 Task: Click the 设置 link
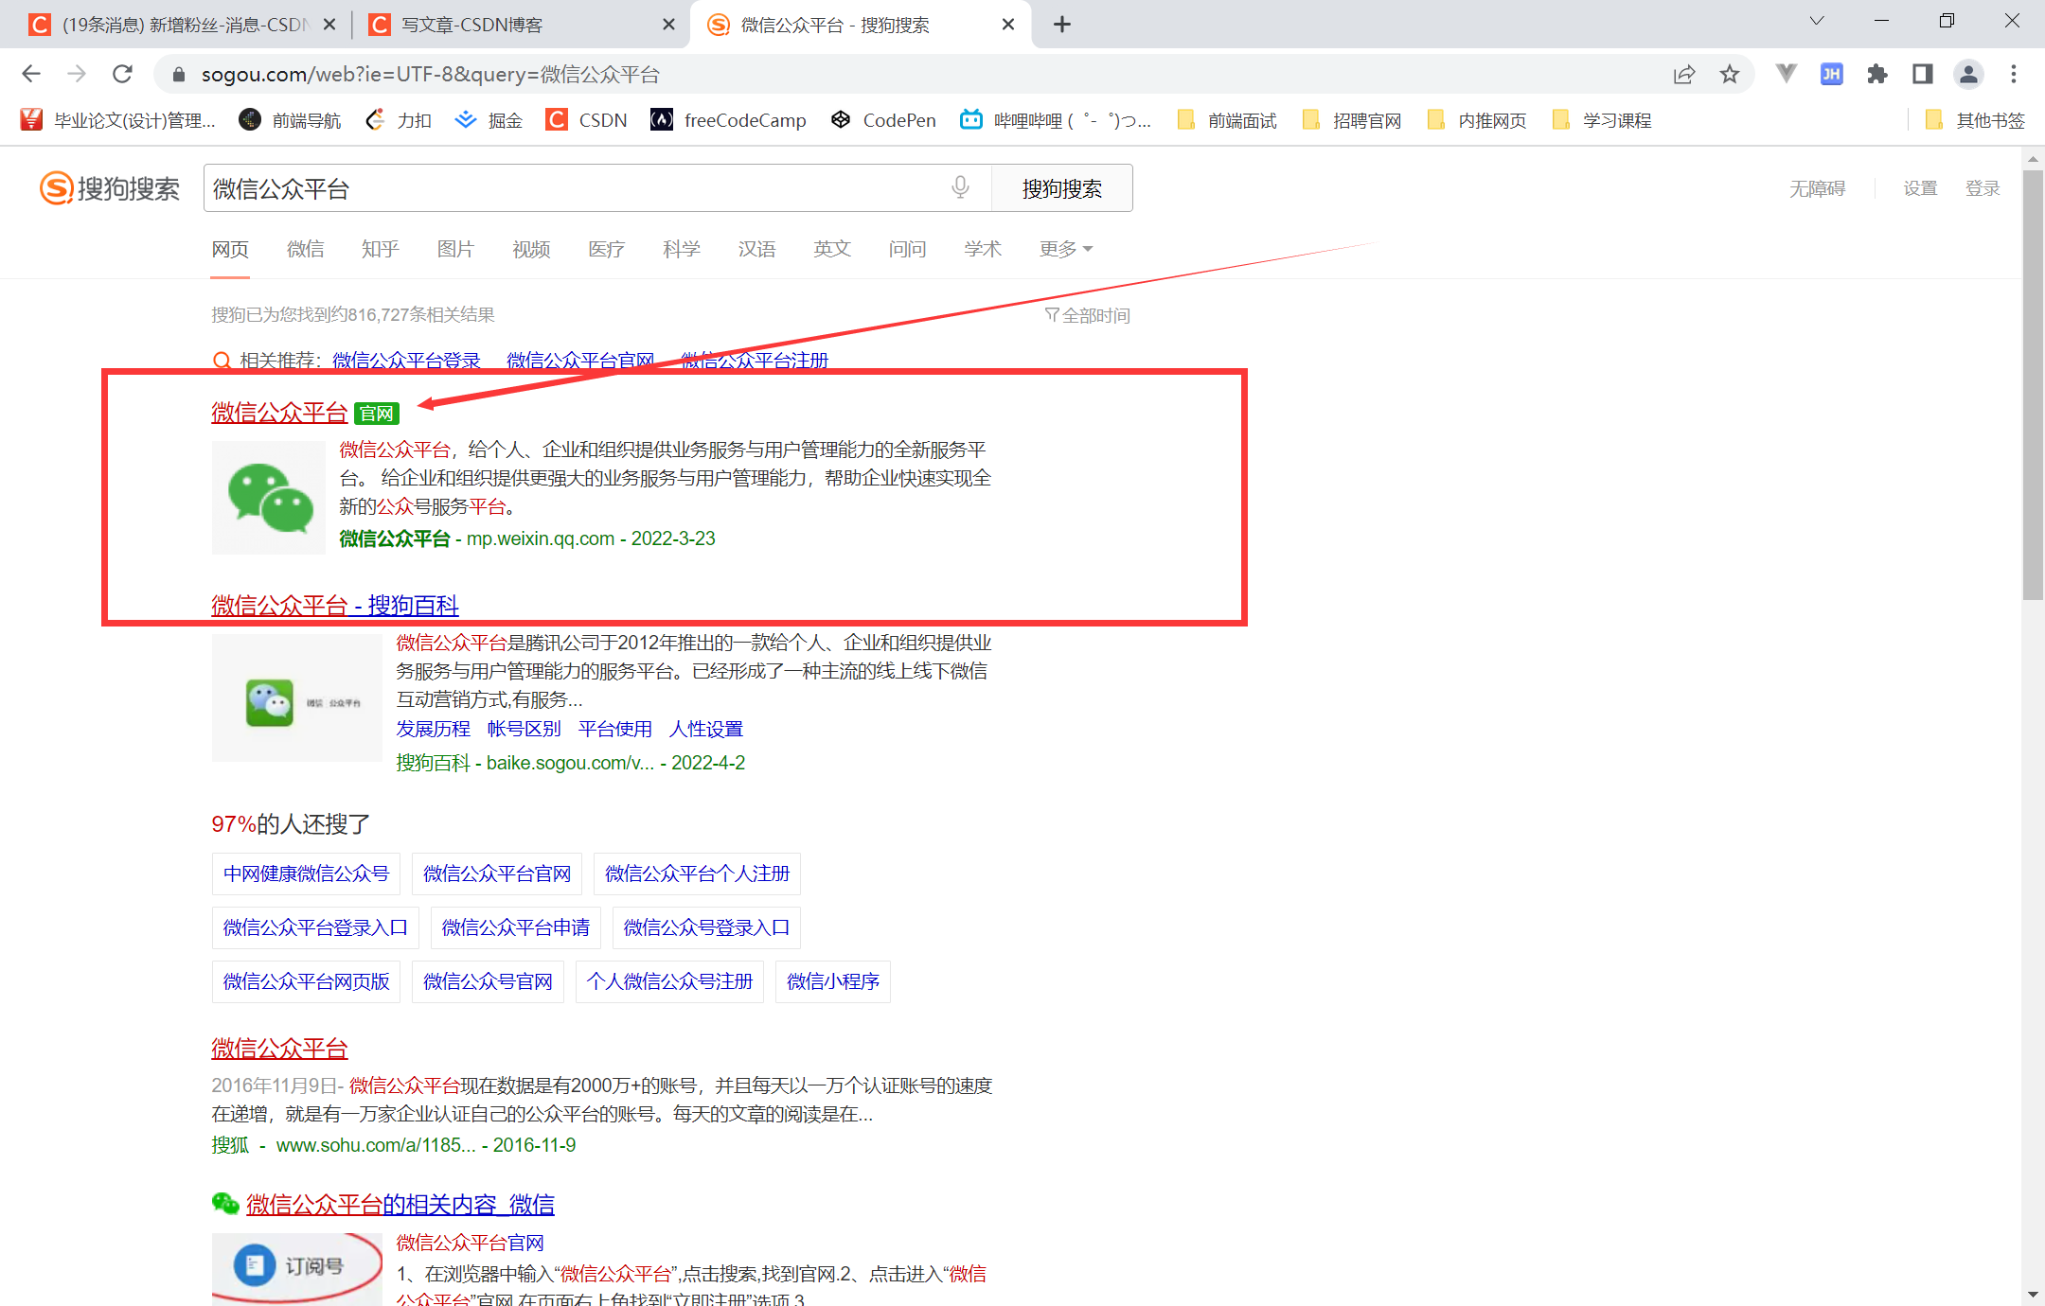click(x=1920, y=188)
